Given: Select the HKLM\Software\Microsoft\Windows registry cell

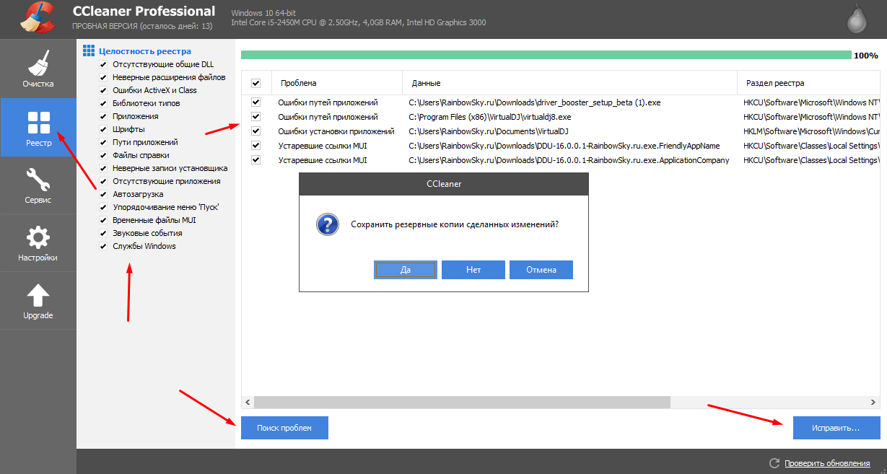Looking at the screenshot, I should (811, 131).
